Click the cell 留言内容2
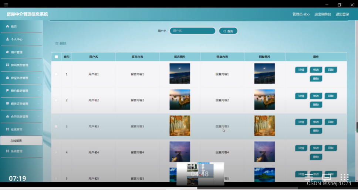Viewport: 358px width, 190px height. 138,100
